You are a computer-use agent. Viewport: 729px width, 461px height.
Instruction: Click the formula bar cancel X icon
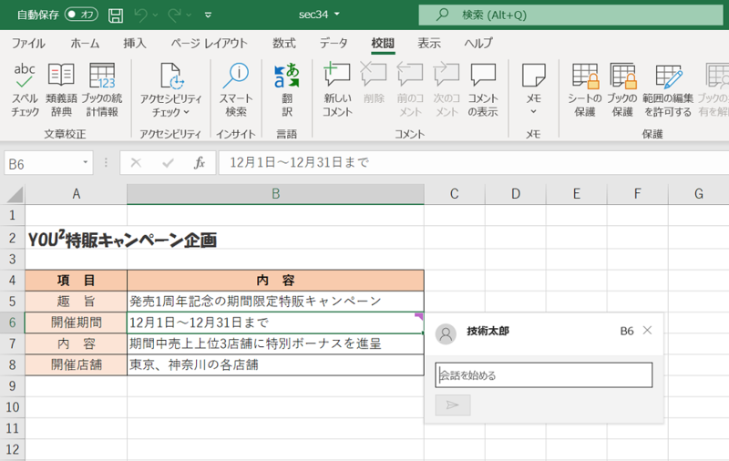point(136,163)
